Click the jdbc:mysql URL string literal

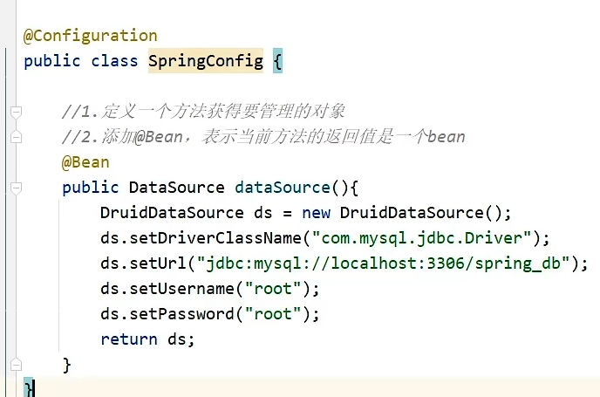384,264
